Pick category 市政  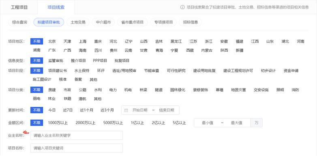(67, 90)
